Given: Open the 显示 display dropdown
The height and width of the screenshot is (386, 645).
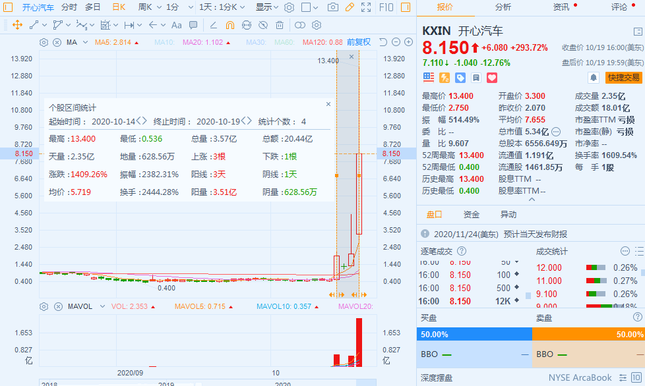Looking at the screenshot, I should (267, 7).
